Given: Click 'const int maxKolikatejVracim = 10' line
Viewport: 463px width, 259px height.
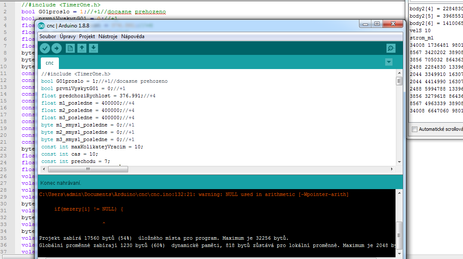Looking at the screenshot, I should click(x=92, y=147).
